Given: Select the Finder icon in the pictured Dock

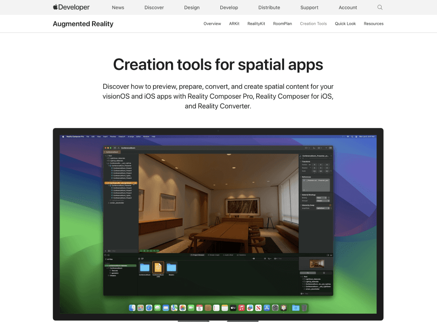Looking at the screenshot, I should click(132, 308).
